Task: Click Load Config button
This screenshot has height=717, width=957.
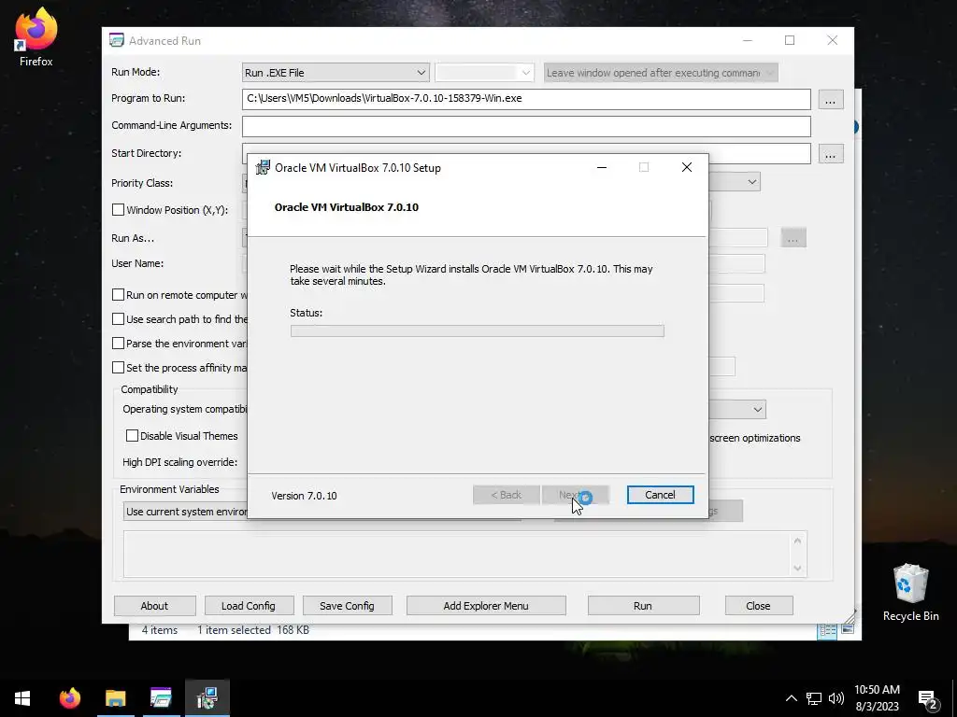Action: pyautogui.click(x=249, y=606)
